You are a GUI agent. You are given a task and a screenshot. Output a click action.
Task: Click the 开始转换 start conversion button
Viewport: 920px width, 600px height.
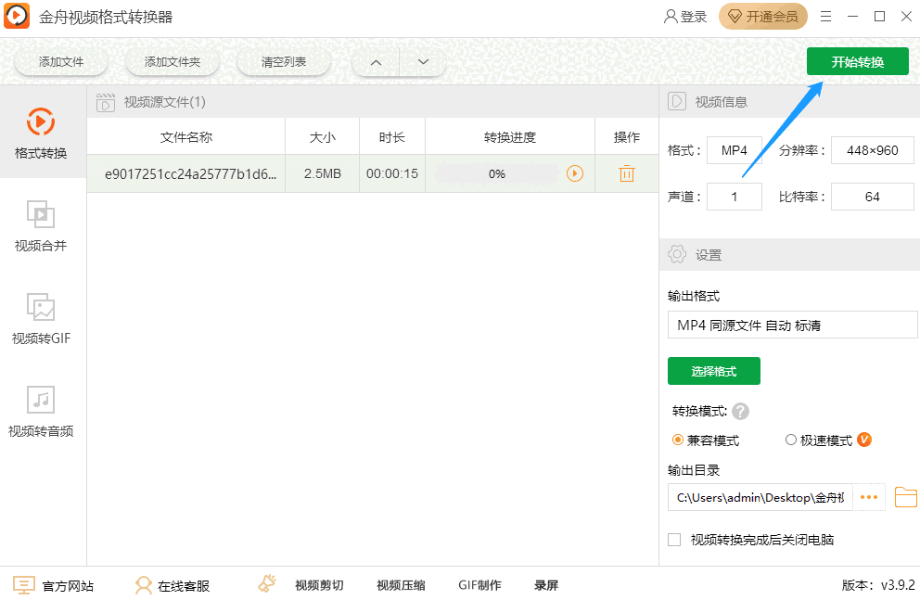[857, 61]
